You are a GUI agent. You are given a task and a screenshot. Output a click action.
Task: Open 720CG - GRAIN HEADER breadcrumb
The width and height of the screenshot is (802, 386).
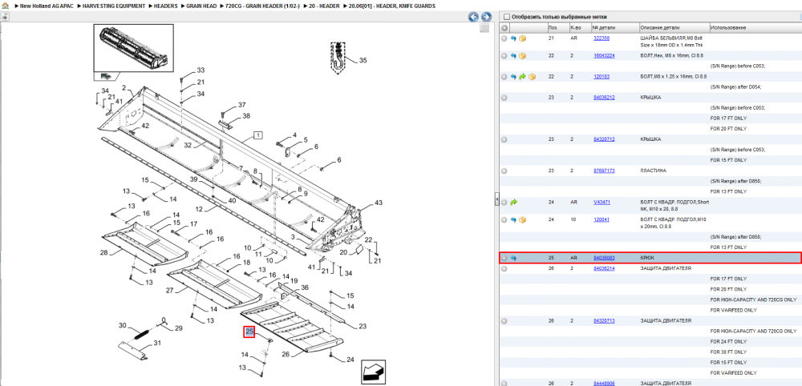pos(262,6)
